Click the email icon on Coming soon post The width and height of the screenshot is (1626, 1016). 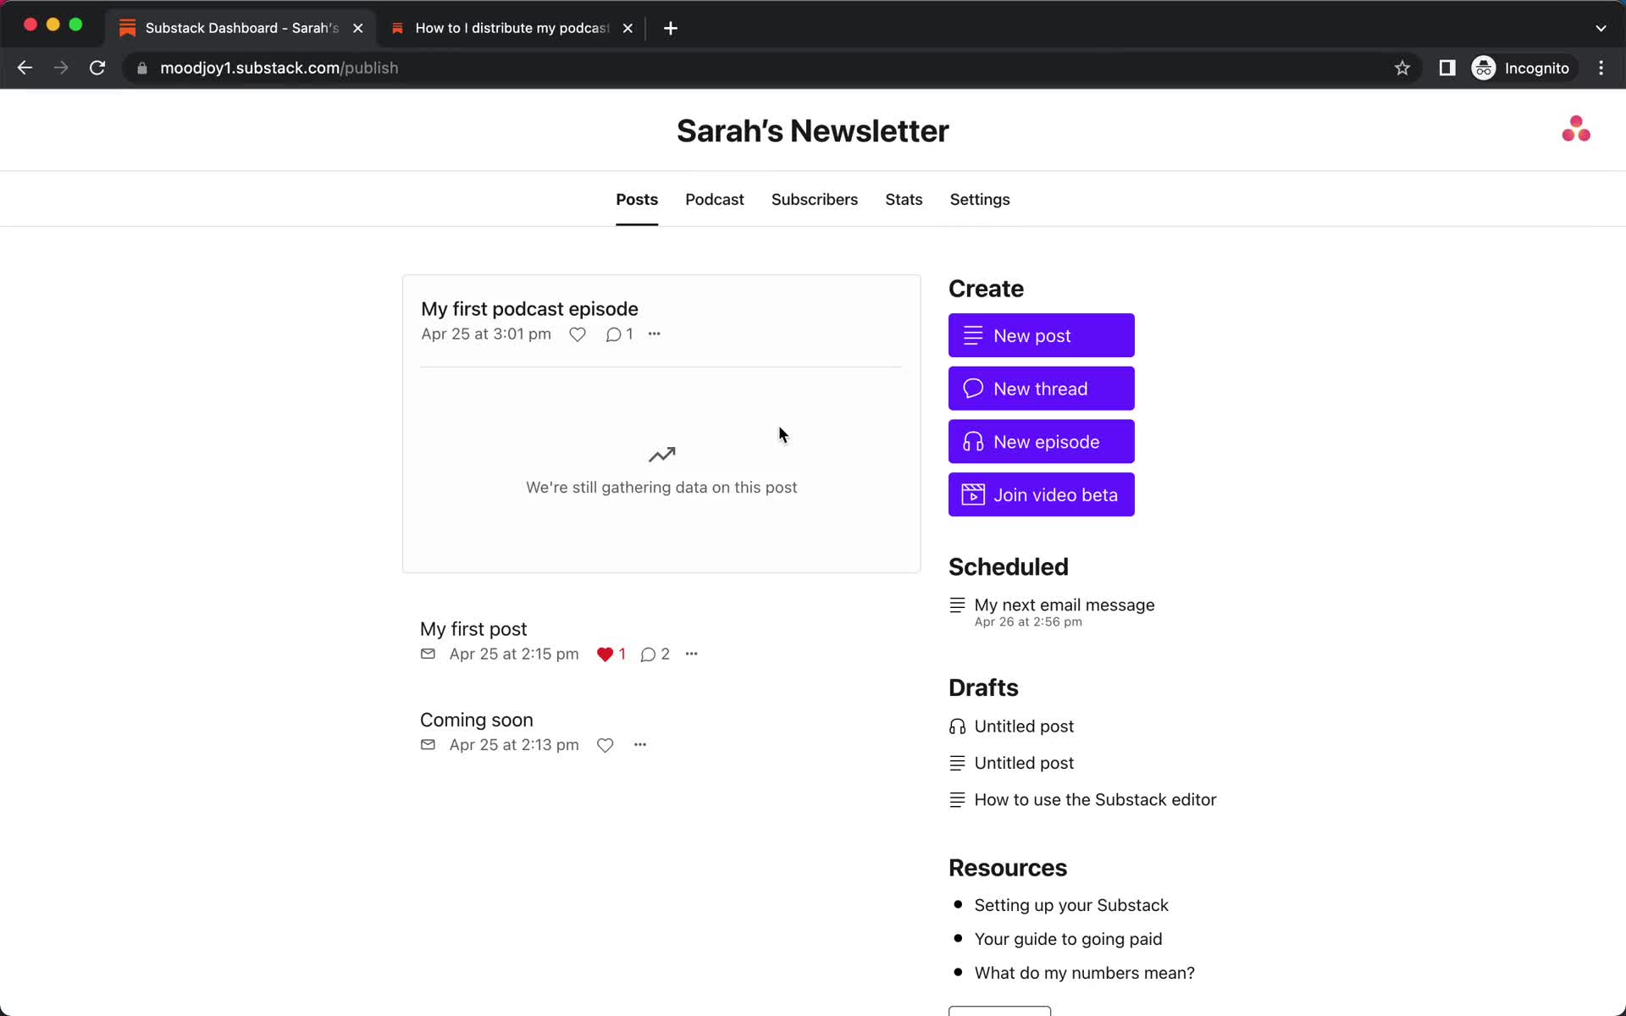(429, 744)
